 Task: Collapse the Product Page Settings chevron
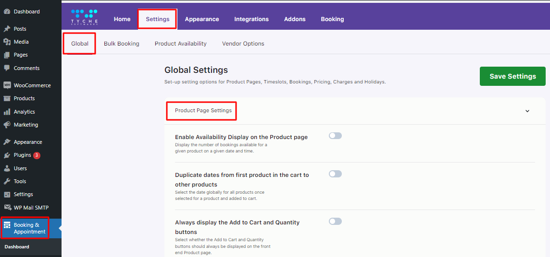(x=527, y=111)
